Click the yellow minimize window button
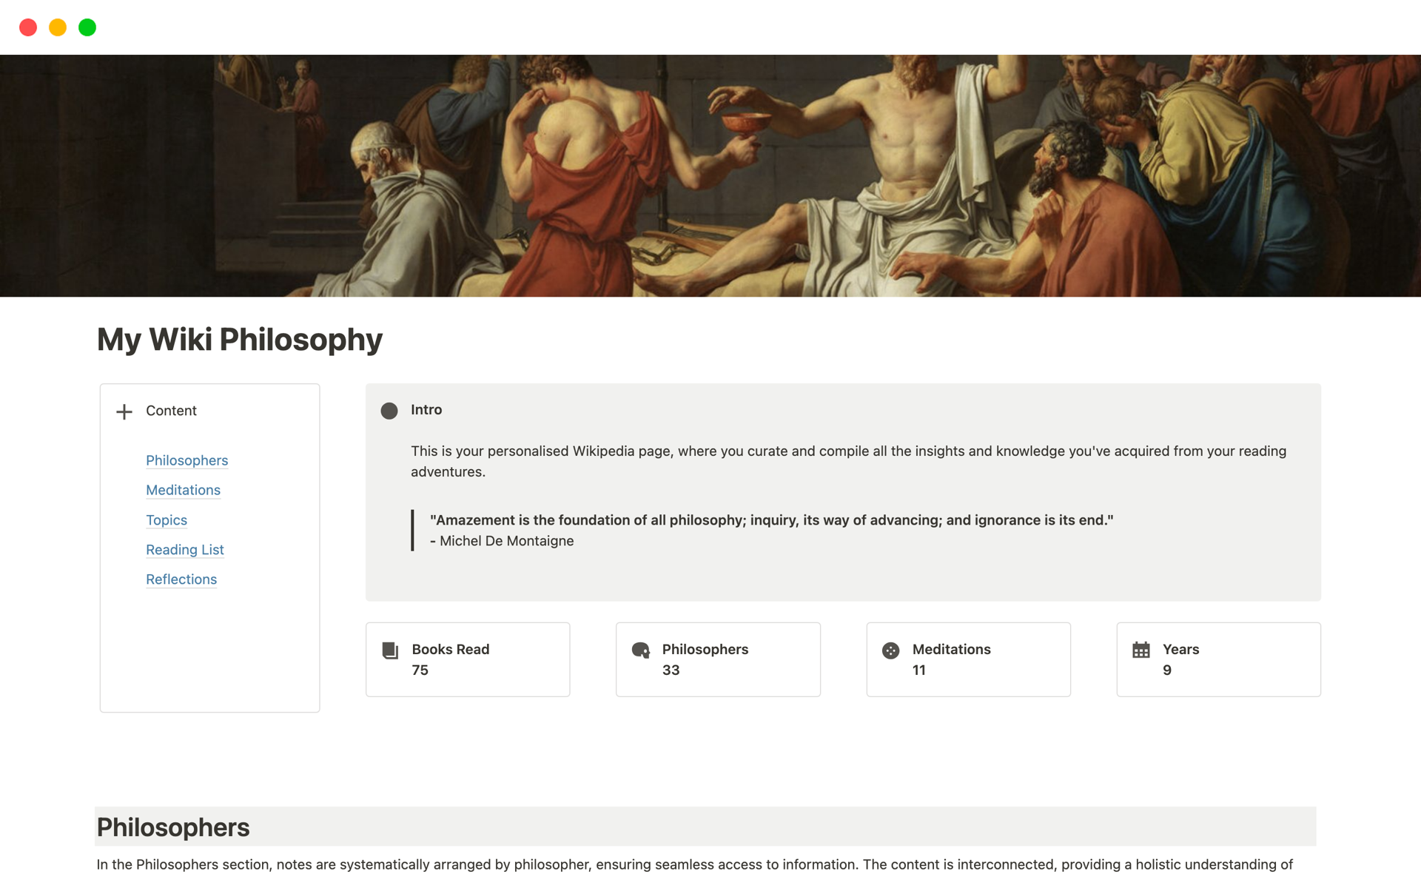This screenshot has width=1421, height=888. coord(58,27)
